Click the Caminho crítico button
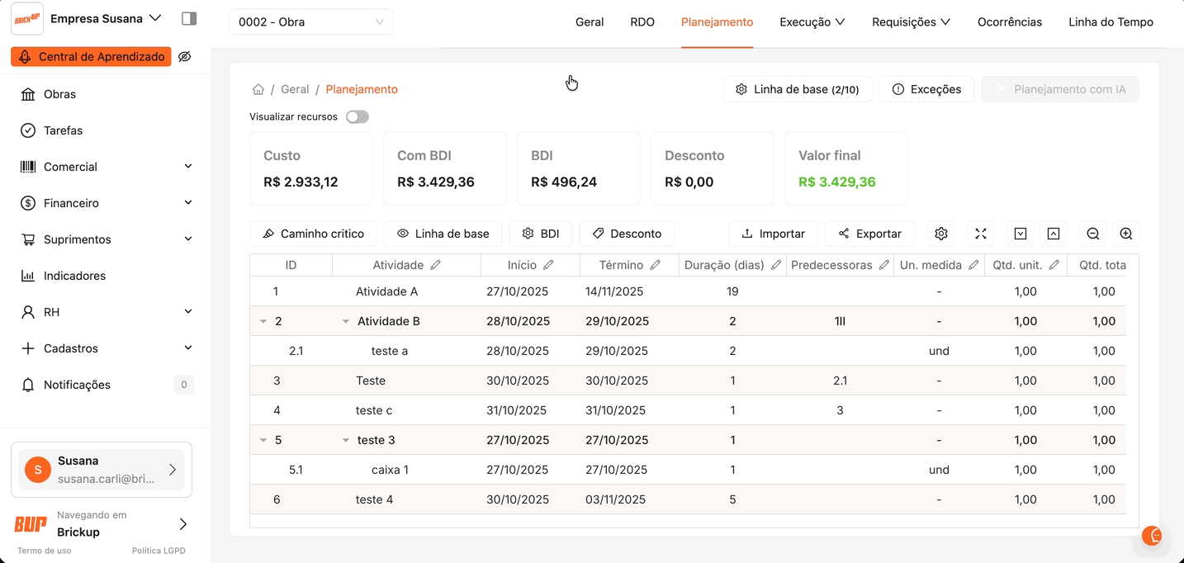Image resolution: width=1184 pixels, height=563 pixels. (x=313, y=234)
